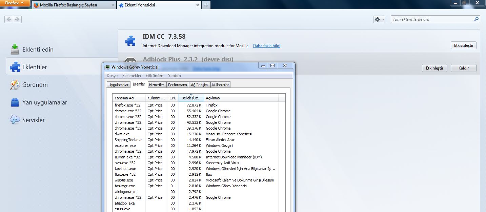Viewport: 486px width, 212px height.
Task: Go forward with the forward arrow button
Action: 17,19
